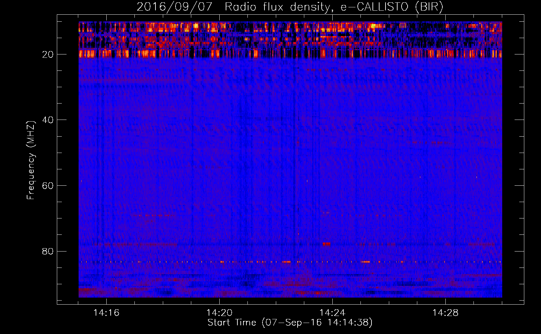Click the '14:24' time tick label
Viewport: 541px width, 334px height.
tap(332, 313)
